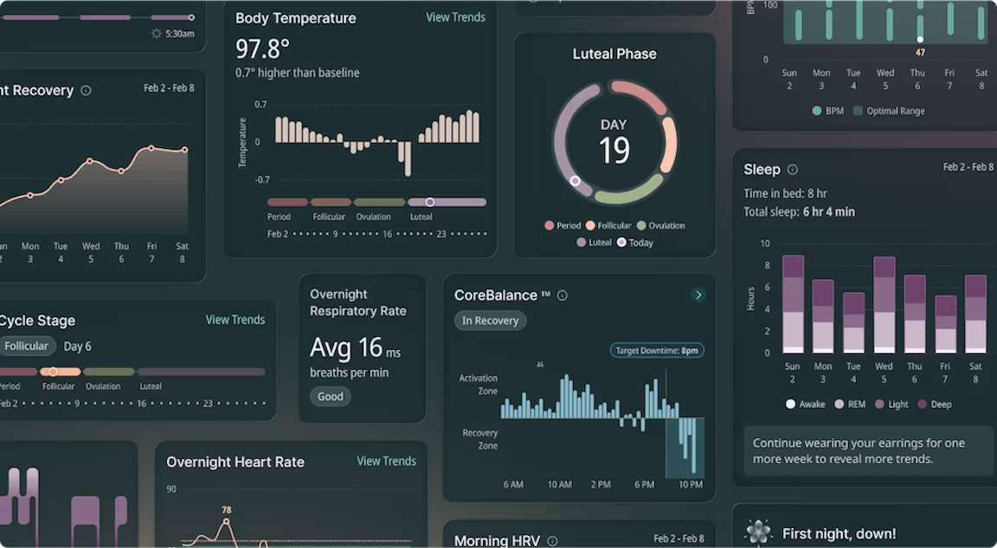The image size is (997, 548).
Task: Click info icon next to CoreBalance
Action: pos(562,295)
